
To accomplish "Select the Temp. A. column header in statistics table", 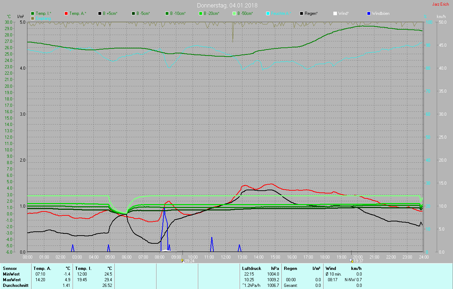I will (x=42, y=268).
